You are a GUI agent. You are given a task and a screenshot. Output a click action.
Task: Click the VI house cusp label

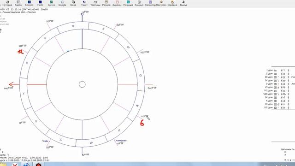tap(145, 116)
